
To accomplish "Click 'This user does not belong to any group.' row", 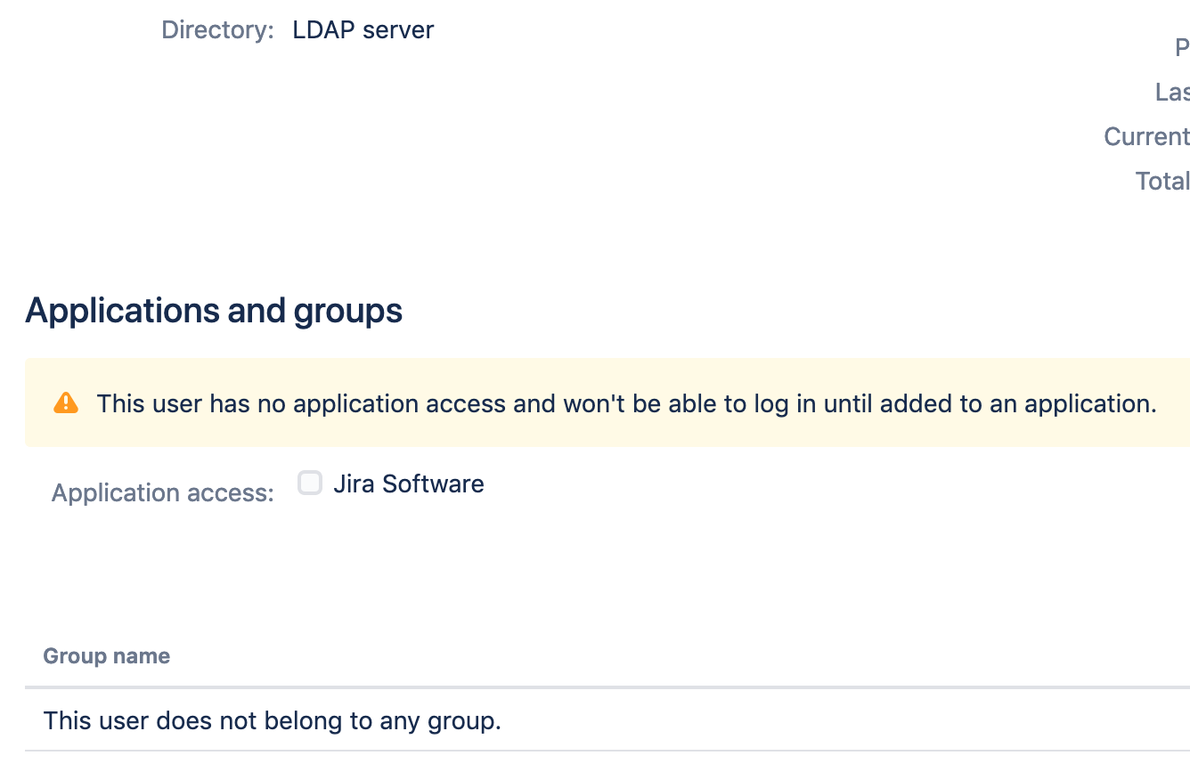I will click(607, 719).
